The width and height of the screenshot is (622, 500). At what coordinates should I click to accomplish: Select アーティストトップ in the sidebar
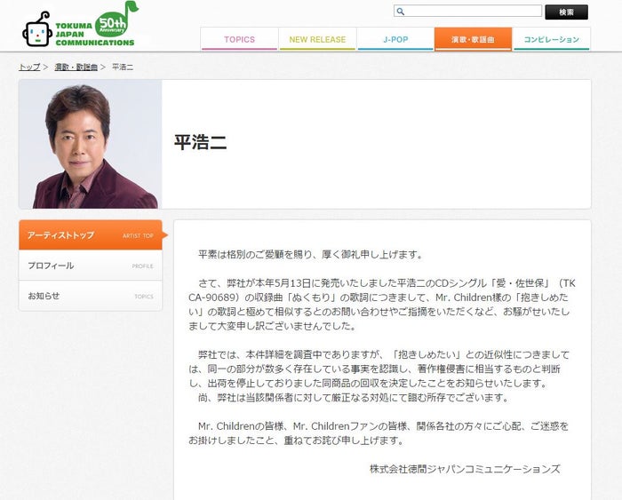tap(91, 235)
